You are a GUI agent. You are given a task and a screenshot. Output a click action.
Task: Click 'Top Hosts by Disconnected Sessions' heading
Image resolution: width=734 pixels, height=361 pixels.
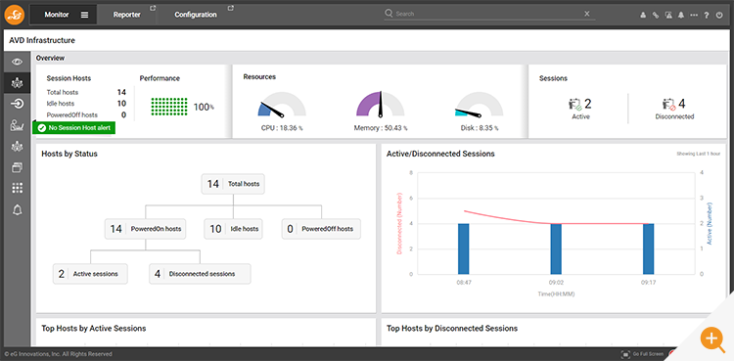[x=452, y=329]
